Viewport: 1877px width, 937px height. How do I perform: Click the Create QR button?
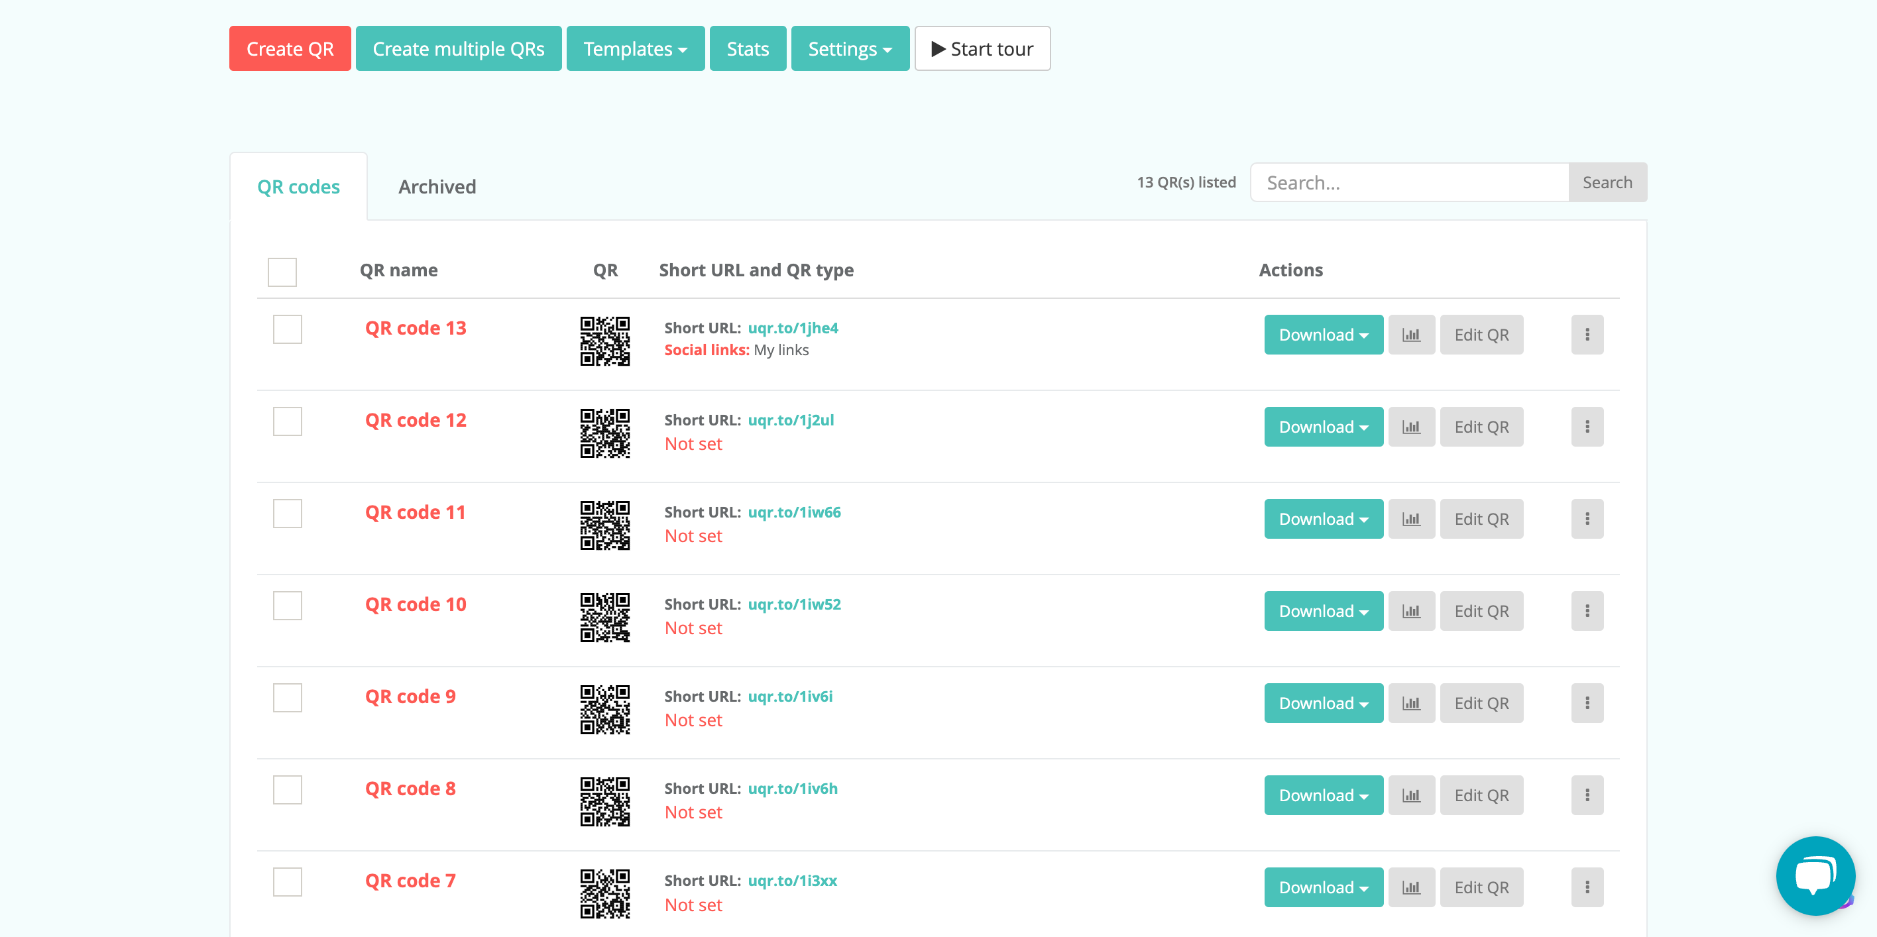289,48
